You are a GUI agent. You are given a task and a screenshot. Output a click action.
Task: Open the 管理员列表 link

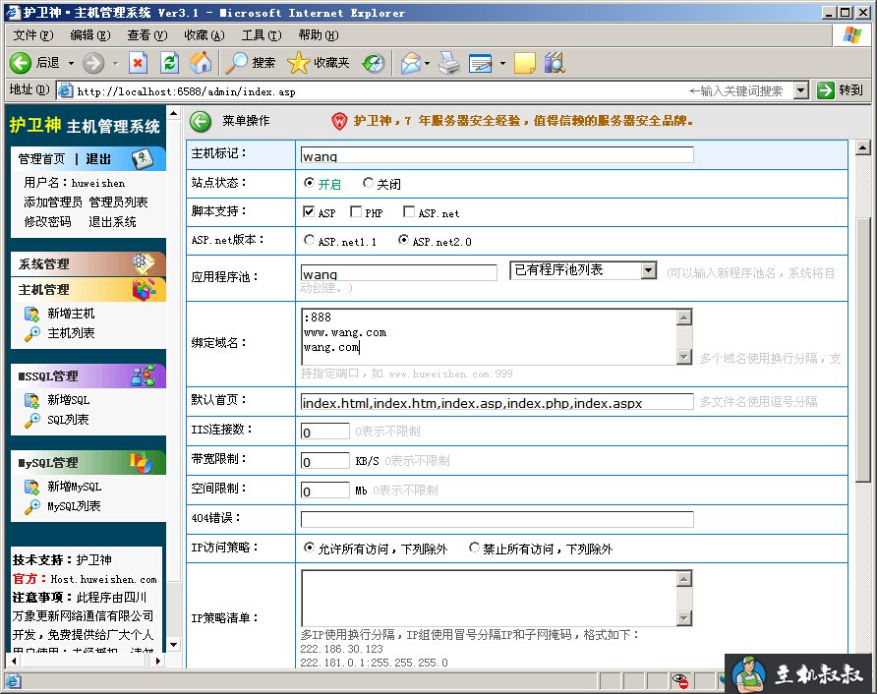click(118, 202)
